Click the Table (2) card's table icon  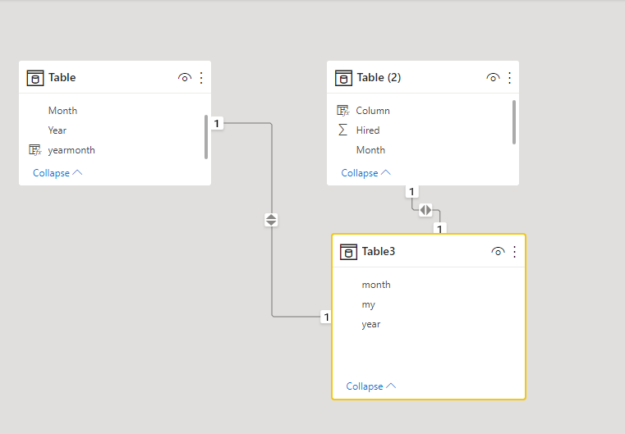pos(343,78)
